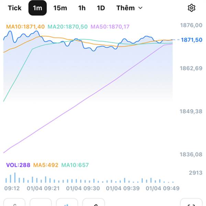Click the fullscreen expand icon at bottom right

(191, 203)
